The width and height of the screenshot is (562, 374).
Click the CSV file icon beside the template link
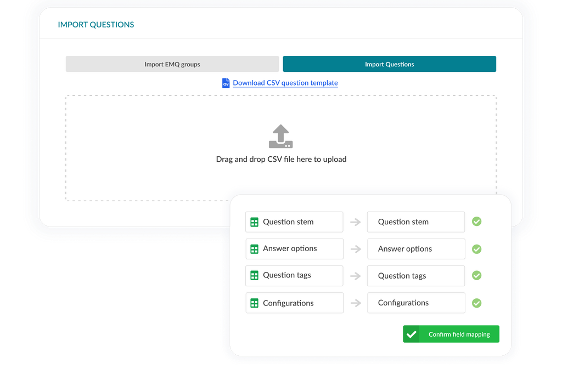point(226,83)
